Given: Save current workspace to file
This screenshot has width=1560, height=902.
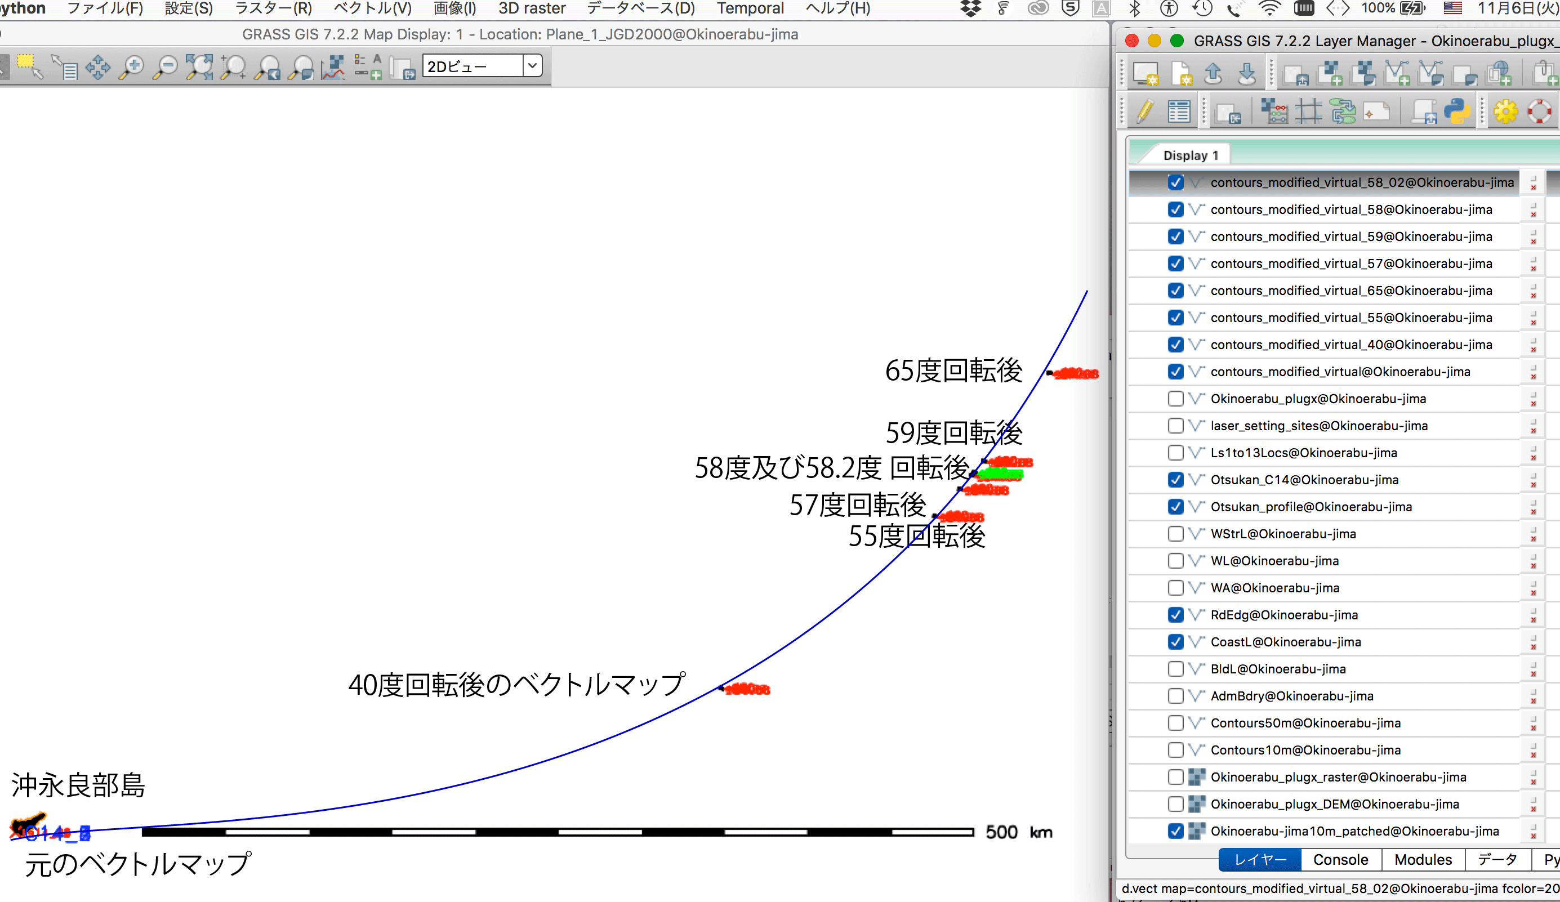Looking at the screenshot, I should click(x=1247, y=74).
